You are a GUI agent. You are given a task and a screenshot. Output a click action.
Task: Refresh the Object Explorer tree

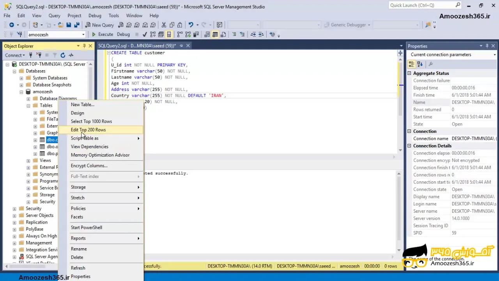point(63,55)
